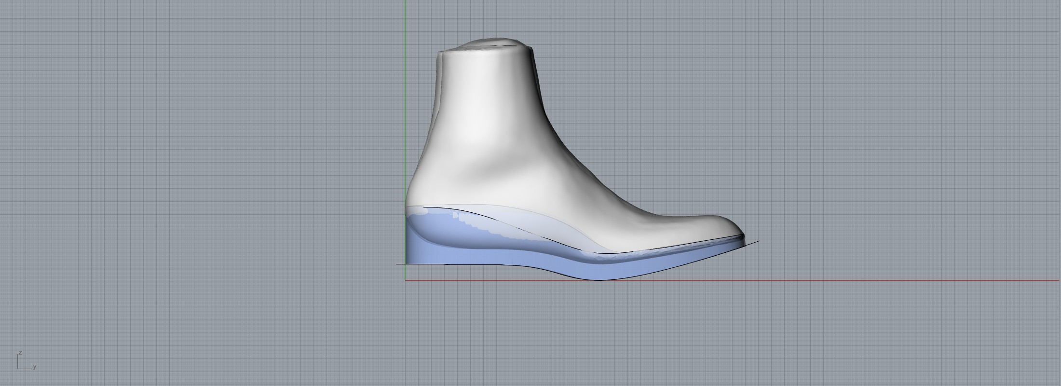Click the y label on the axes icon
1061x386 pixels.
pyautogui.click(x=35, y=367)
